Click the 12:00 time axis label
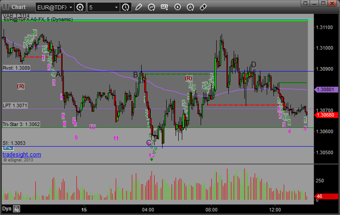The width and height of the screenshot is (340, 215). click(x=275, y=210)
